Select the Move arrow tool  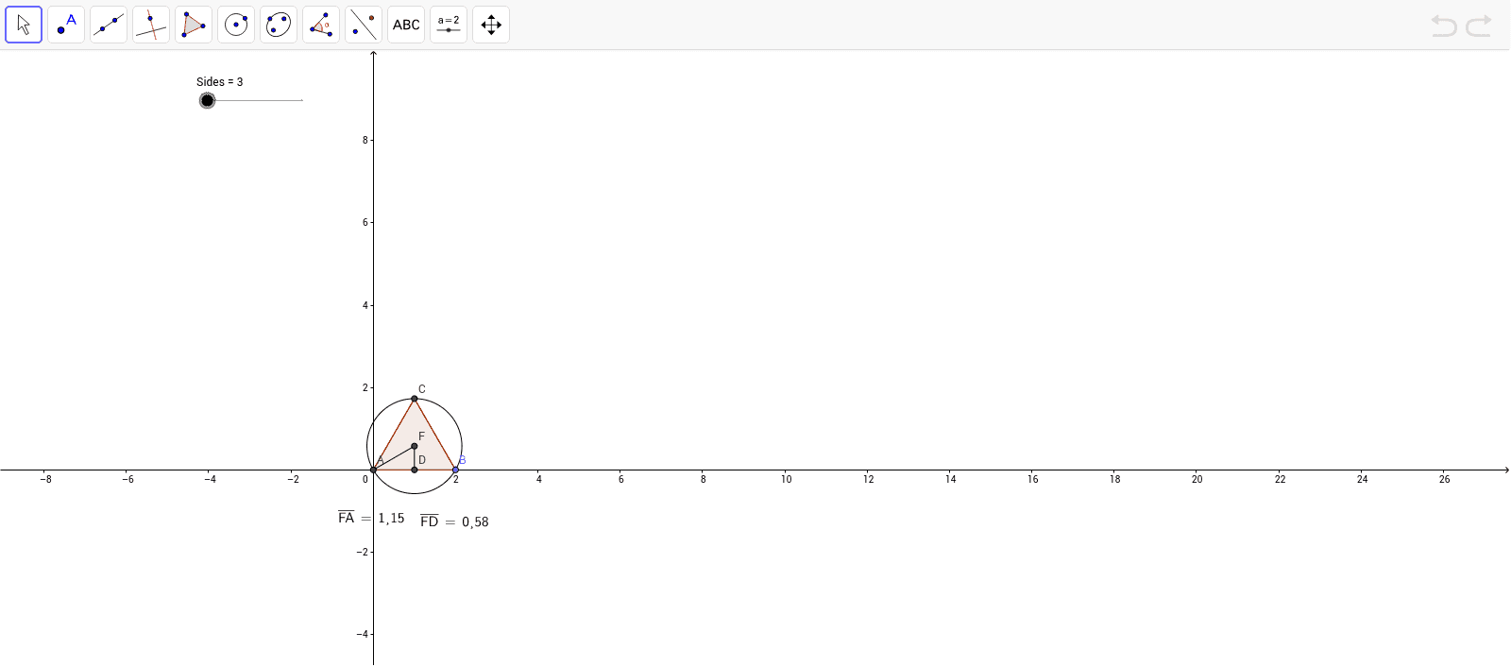click(24, 25)
